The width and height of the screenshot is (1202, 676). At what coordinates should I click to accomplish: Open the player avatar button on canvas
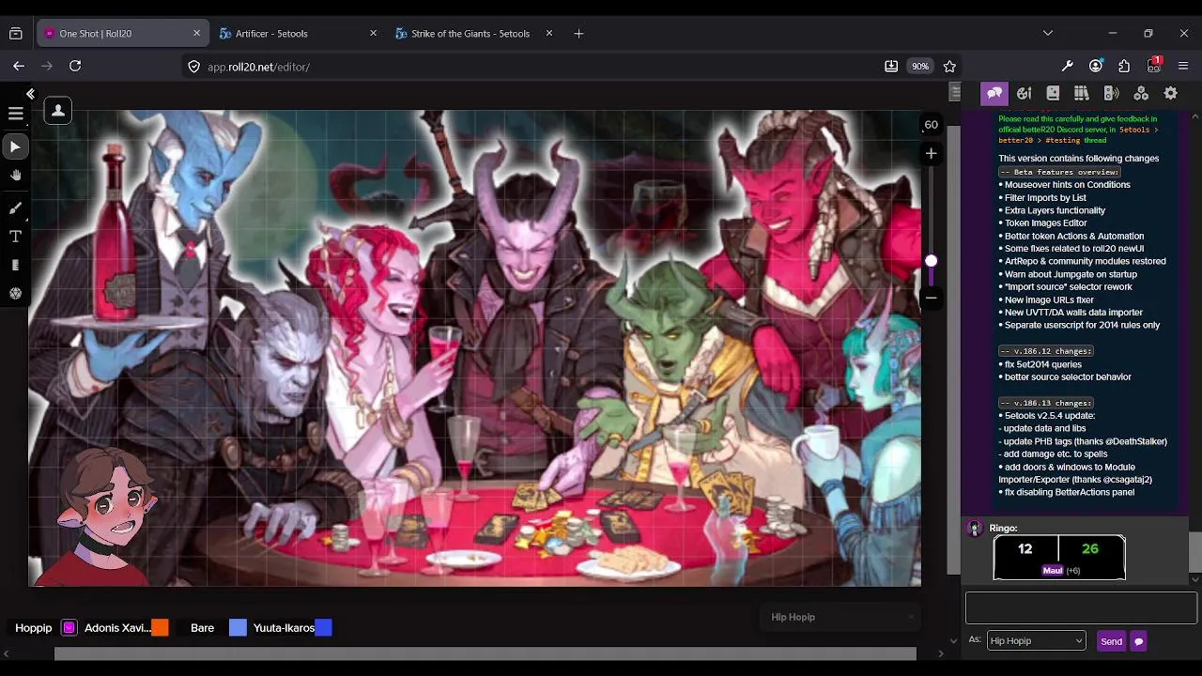tap(57, 111)
